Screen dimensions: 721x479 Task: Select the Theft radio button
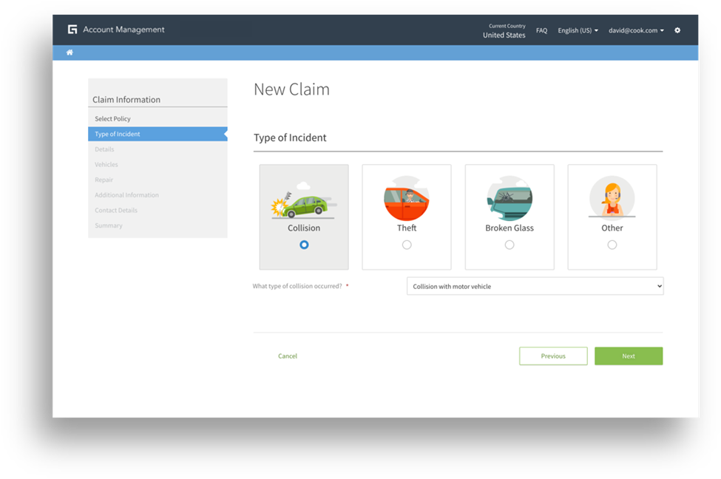(407, 245)
